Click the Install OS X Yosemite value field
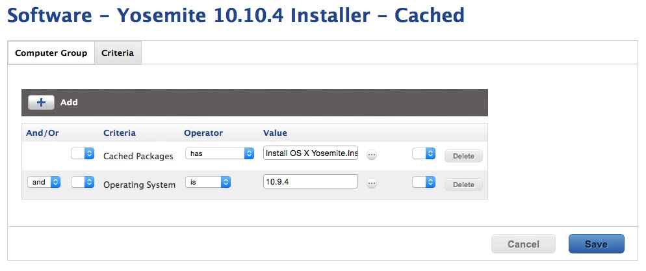 (311, 153)
